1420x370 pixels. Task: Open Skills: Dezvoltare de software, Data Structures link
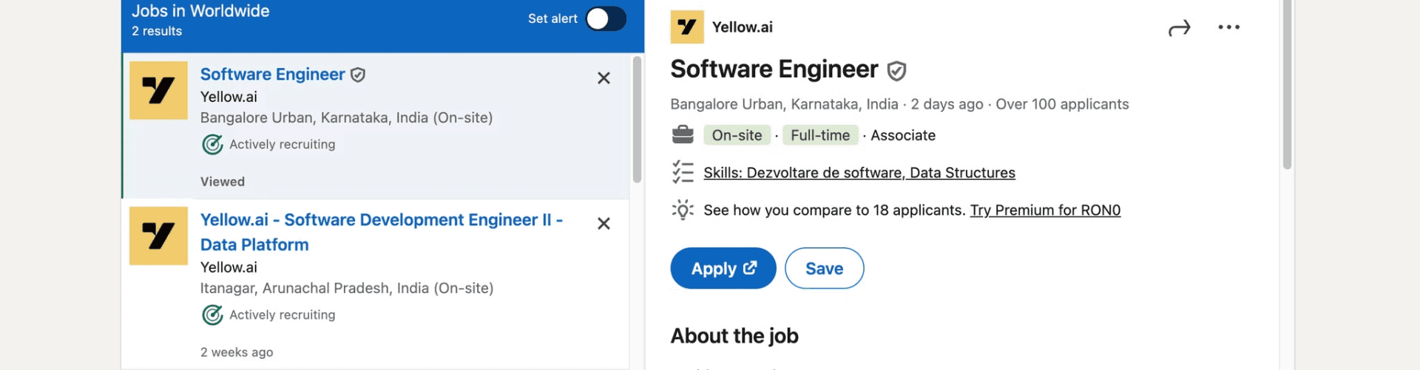click(x=859, y=173)
